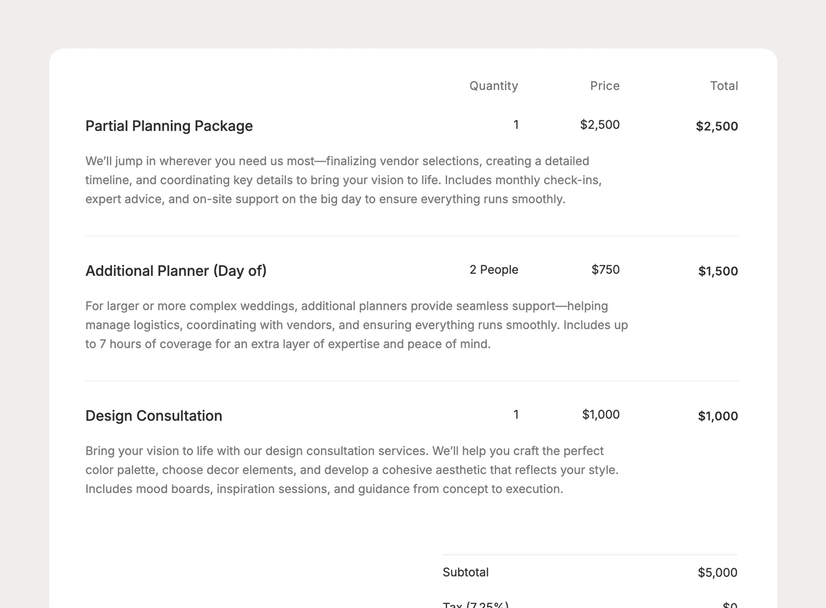Click the $1,000 price for Design Consultation
This screenshot has width=826, height=608.
coord(601,414)
